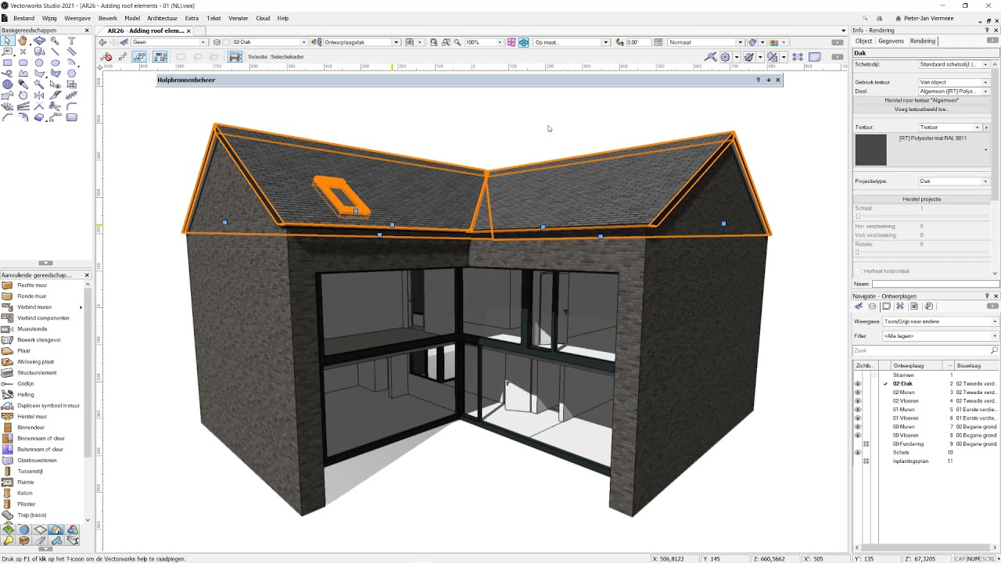Open the Weergave menu
This screenshot has height=563, width=1001.
(x=77, y=18)
